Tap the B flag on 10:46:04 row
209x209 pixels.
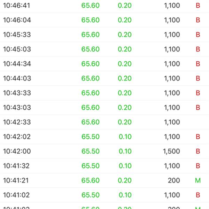tap(198, 20)
